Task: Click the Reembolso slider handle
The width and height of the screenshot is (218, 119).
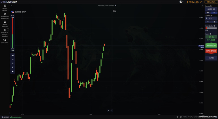Action: (x=206, y=28)
